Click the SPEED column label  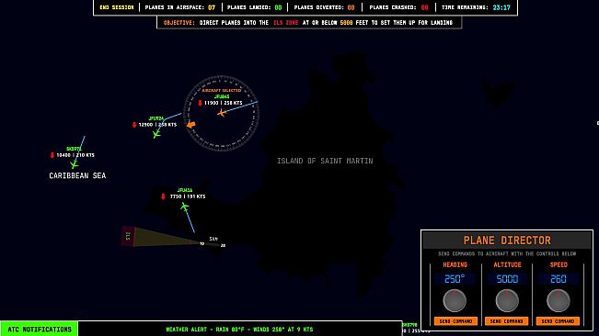[559, 264]
